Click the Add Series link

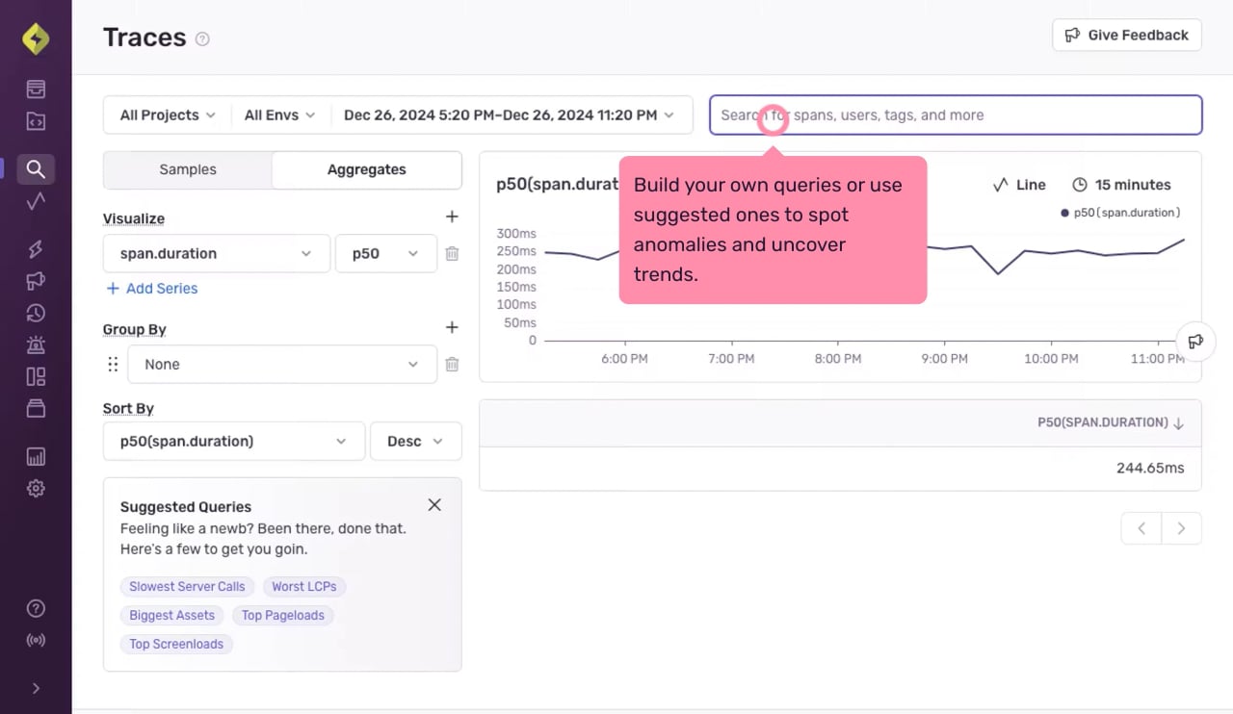coord(152,289)
